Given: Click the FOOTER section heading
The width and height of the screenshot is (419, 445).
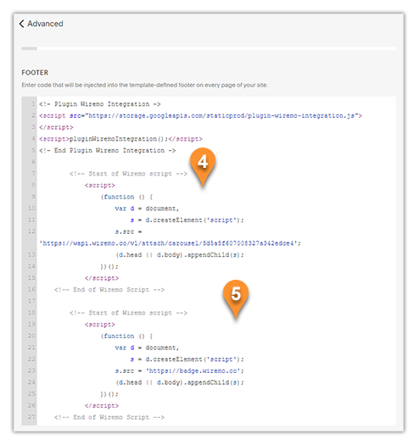Looking at the screenshot, I should 35,73.
